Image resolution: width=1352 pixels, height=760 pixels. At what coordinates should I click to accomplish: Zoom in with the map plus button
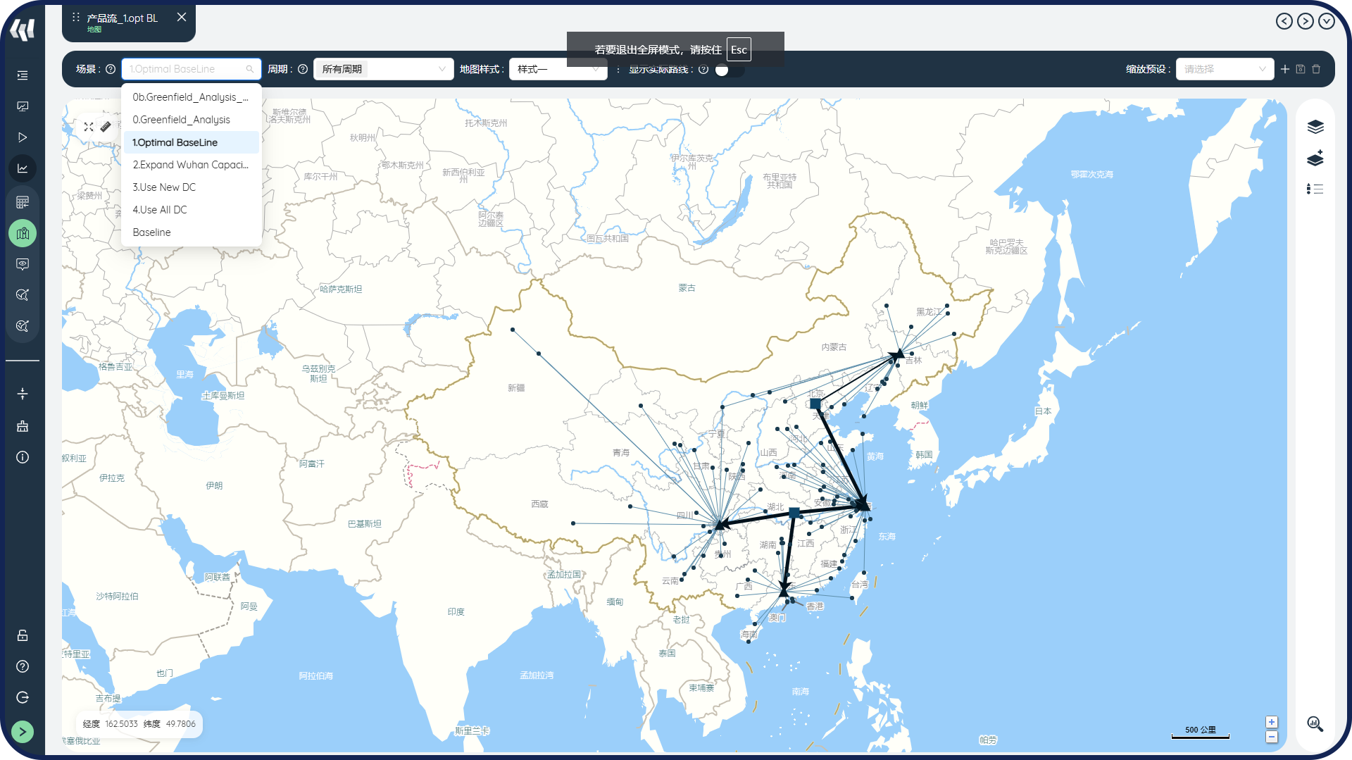click(1272, 722)
